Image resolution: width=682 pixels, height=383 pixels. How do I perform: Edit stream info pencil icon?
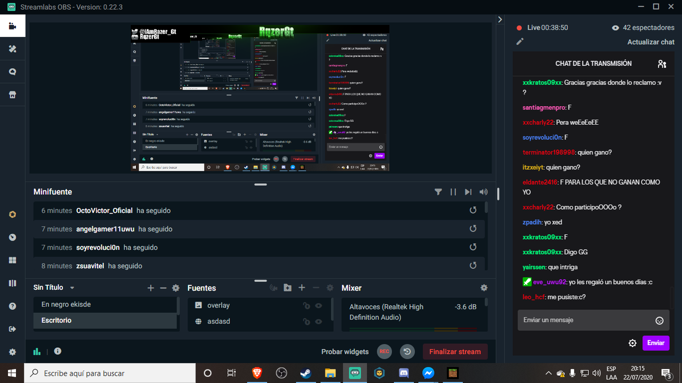(x=519, y=41)
